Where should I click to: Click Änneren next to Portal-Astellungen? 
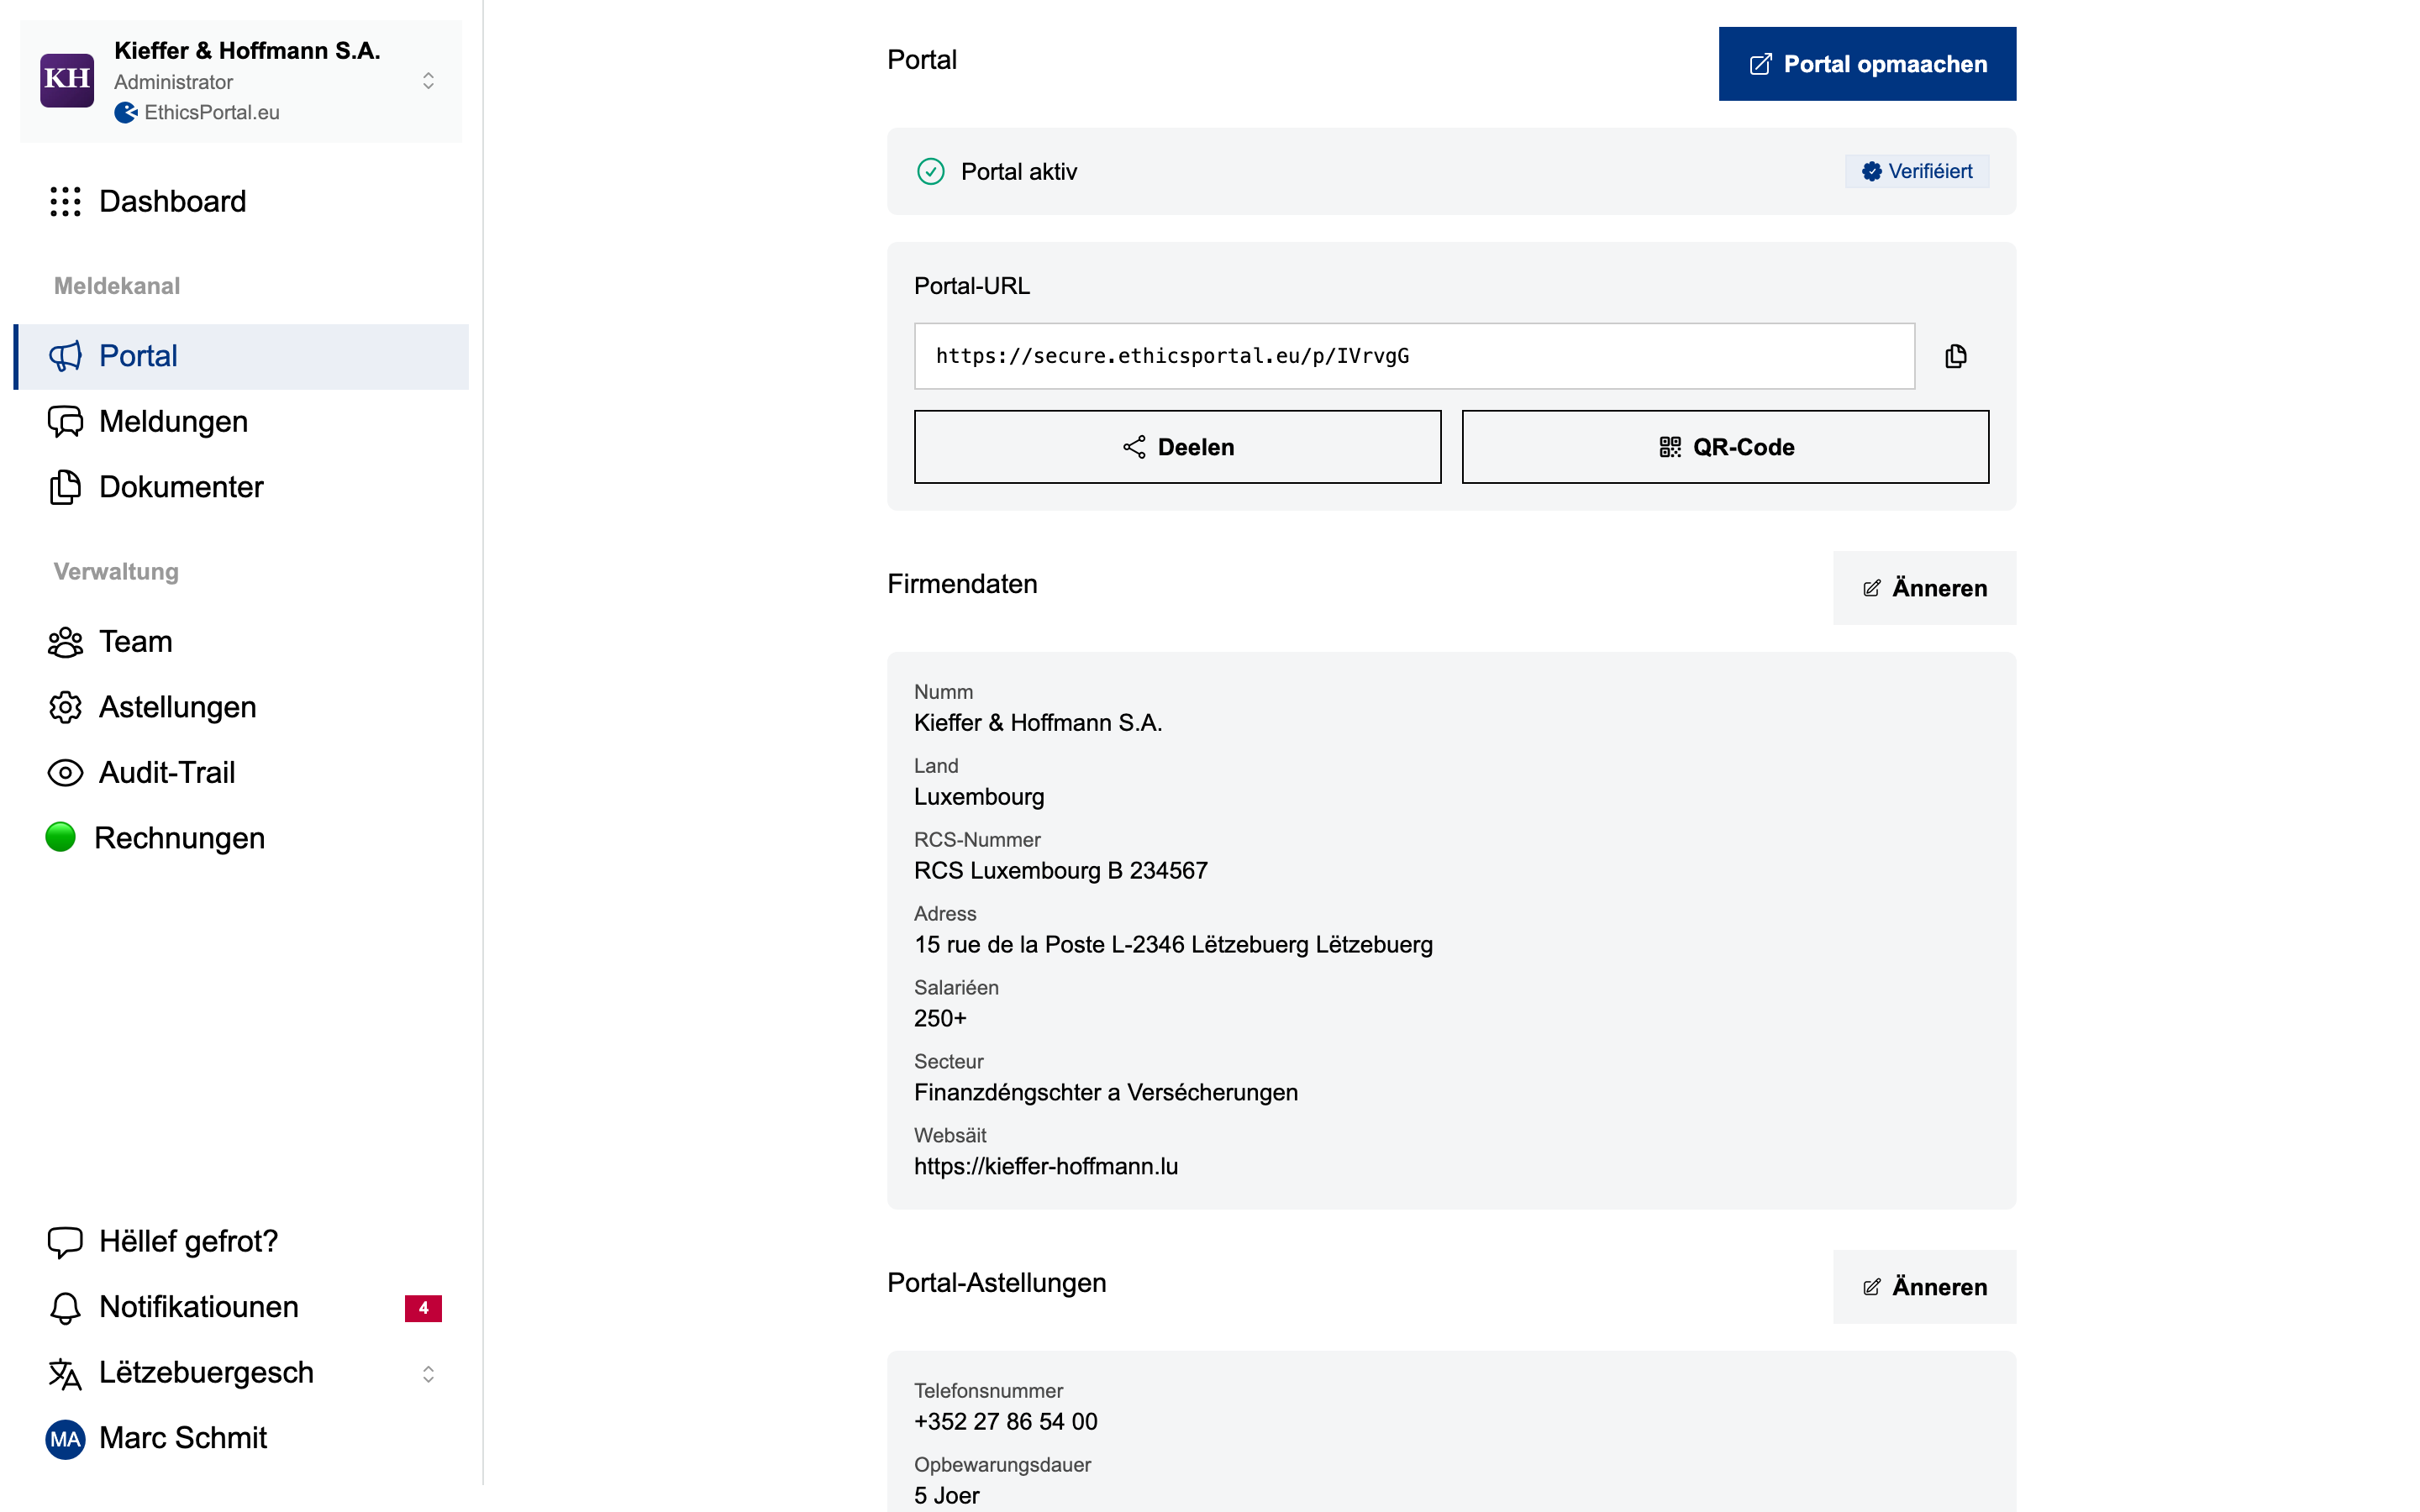click(x=1924, y=1287)
